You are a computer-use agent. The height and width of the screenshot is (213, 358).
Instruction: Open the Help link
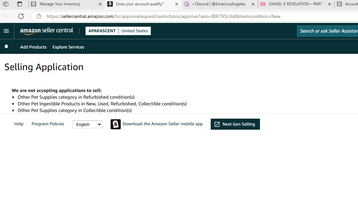[x=19, y=124]
